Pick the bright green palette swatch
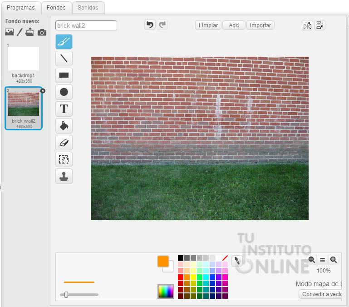This screenshot has height=307, width=349. point(199,277)
